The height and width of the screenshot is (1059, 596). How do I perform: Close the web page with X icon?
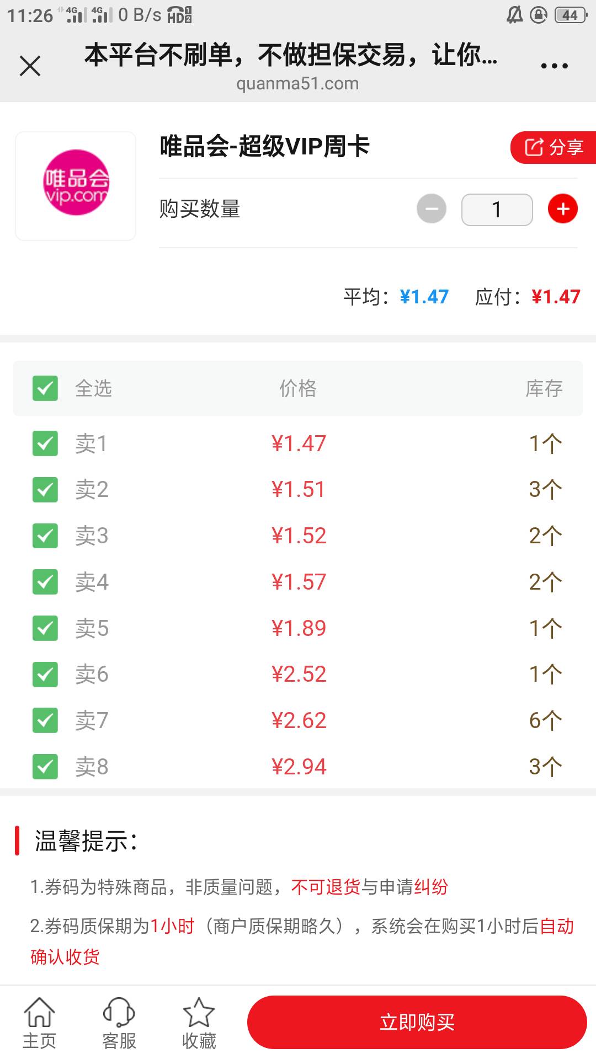(30, 66)
